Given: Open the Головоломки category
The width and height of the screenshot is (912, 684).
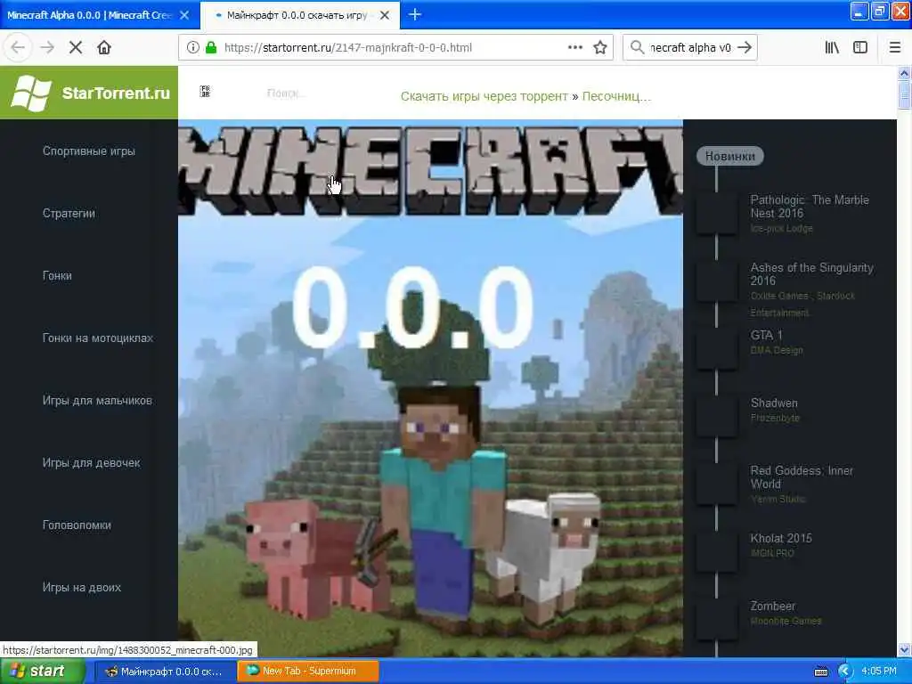Looking at the screenshot, I should (77, 525).
